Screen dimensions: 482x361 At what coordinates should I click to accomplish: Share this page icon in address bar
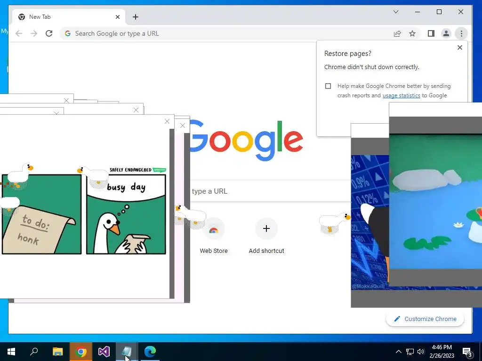(397, 33)
